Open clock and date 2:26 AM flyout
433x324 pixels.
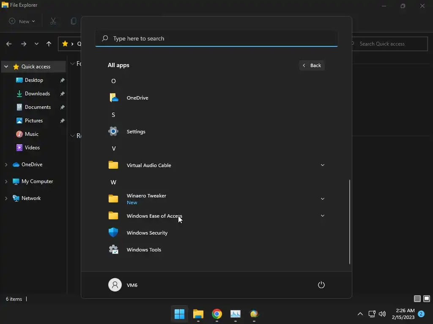(x=403, y=314)
